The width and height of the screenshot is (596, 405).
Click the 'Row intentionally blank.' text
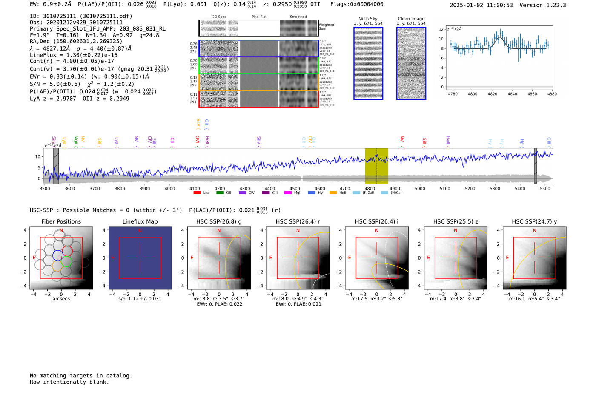69,382
